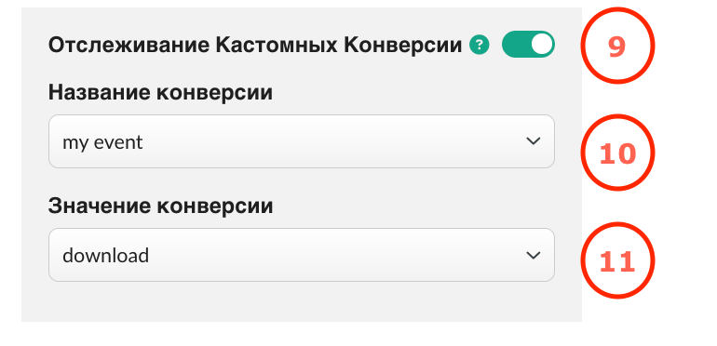Click empty gray panel area below download field

pos(302,302)
